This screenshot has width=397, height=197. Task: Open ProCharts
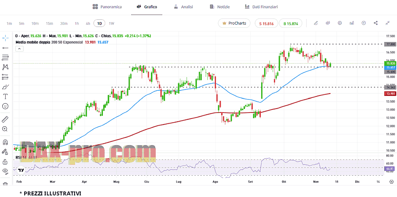234,23
